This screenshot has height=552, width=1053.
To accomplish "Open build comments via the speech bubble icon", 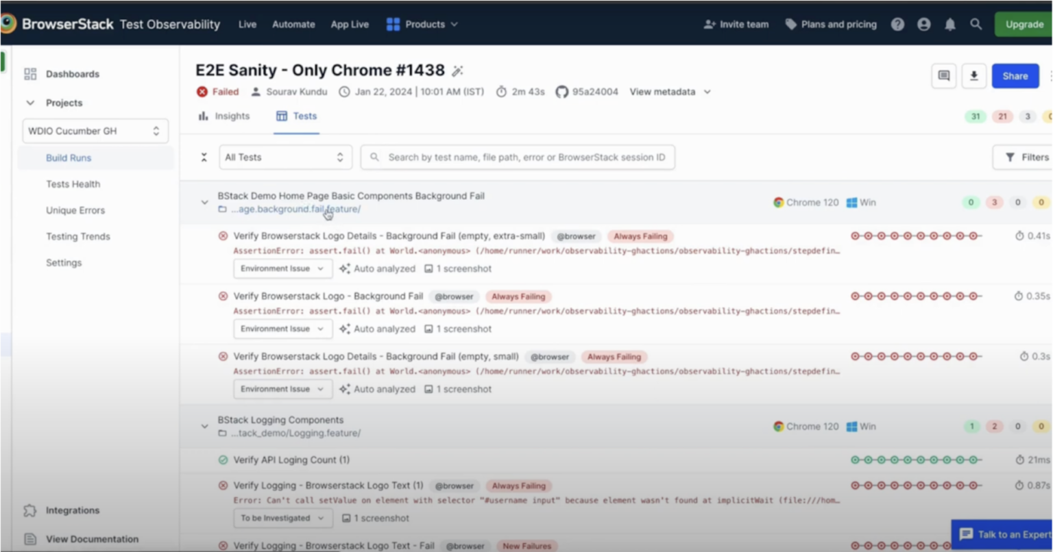I will 943,76.
